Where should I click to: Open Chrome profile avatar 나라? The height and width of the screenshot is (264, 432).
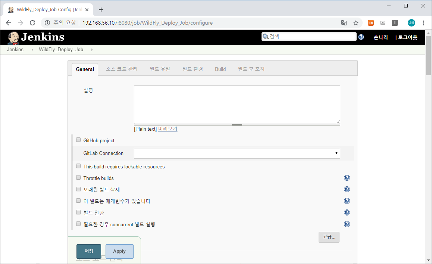(411, 23)
